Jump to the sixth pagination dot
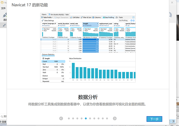 [x=90, y=118]
